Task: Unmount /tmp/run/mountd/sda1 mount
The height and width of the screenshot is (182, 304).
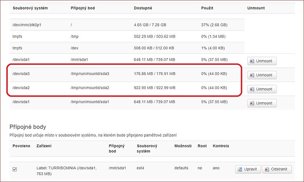Action: click(262, 103)
